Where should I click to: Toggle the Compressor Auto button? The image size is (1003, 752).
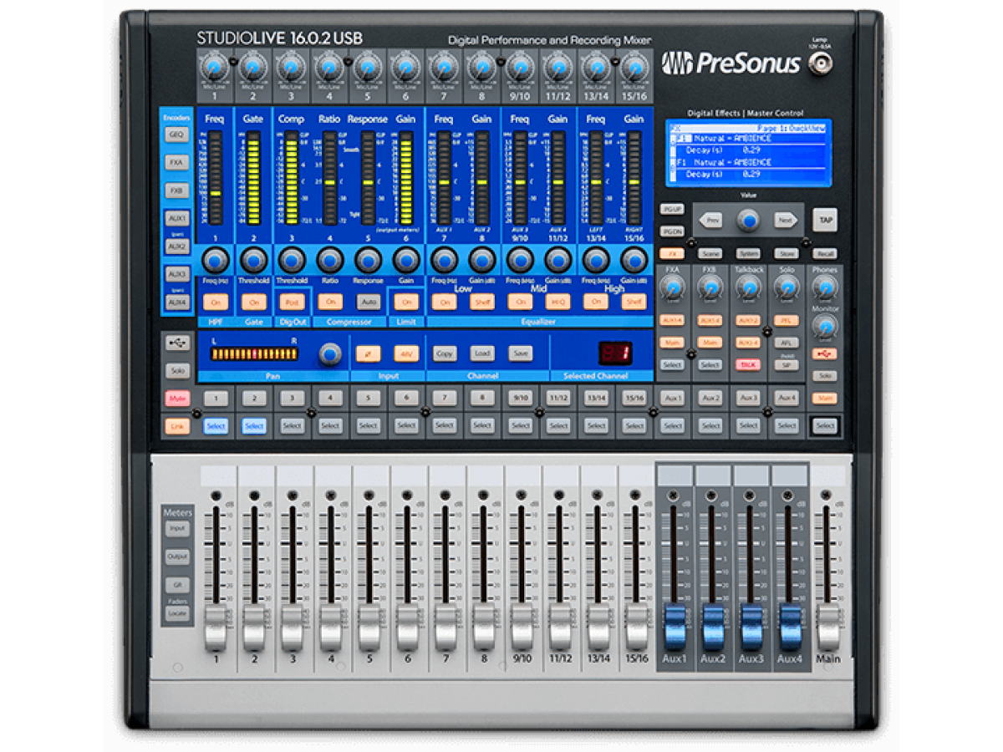[369, 302]
